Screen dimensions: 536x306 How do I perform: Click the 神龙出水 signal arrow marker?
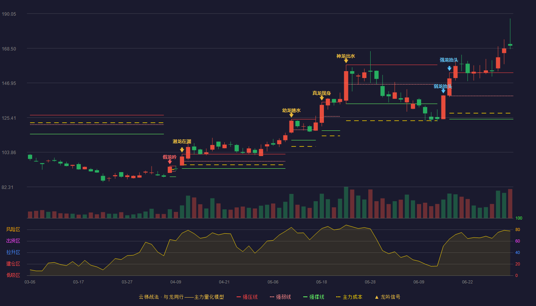[346, 60]
